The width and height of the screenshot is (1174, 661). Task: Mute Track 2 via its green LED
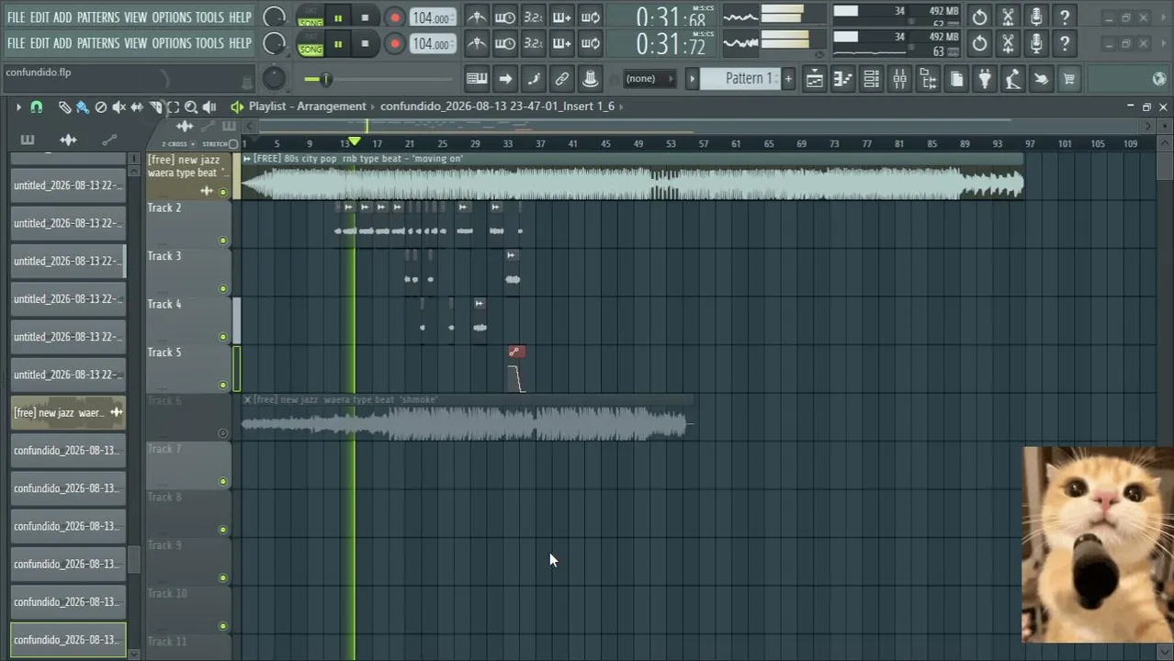coord(223,241)
